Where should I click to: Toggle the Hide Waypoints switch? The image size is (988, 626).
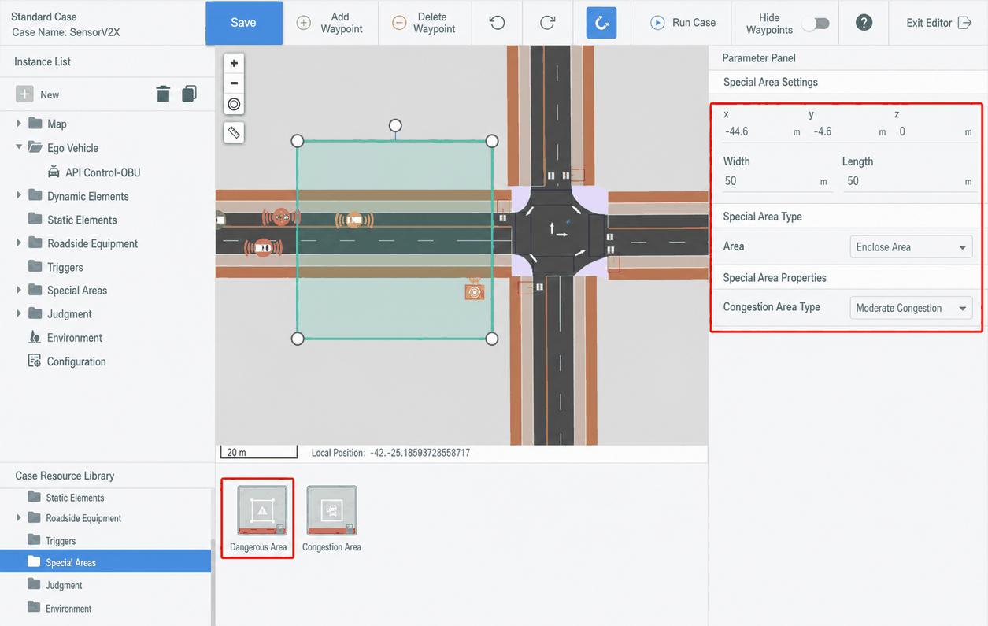pyautogui.click(x=816, y=24)
